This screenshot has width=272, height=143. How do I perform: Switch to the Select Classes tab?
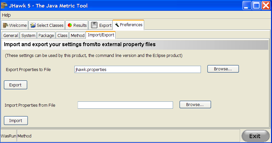(x=47, y=25)
